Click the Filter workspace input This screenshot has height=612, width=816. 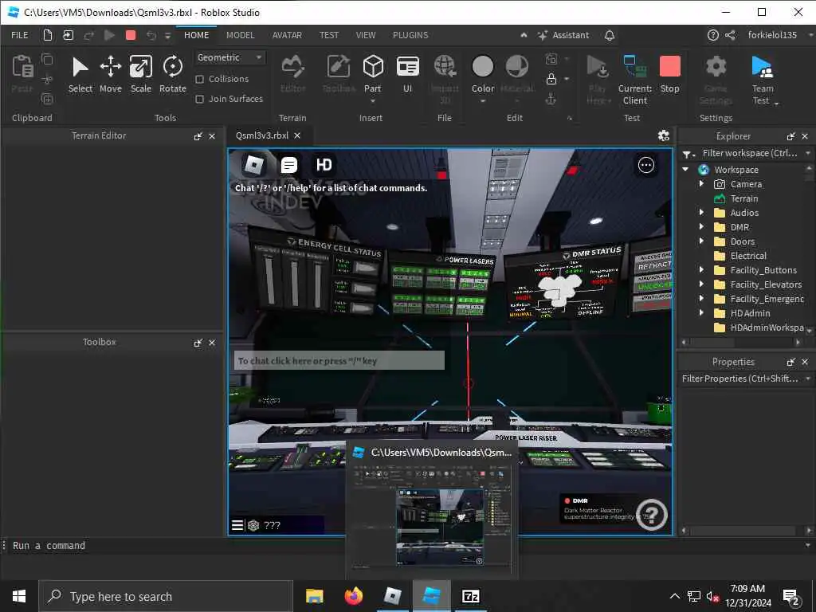[x=749, y=153]
